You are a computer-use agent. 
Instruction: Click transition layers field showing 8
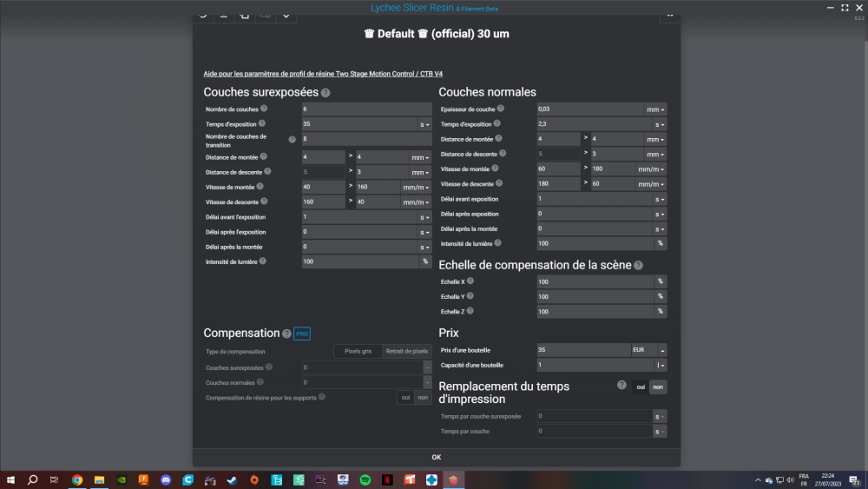[366, 139]
